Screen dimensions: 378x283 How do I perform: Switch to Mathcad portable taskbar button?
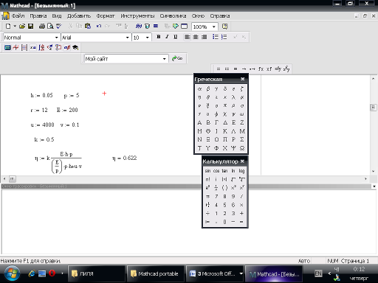(x=155, y=273)
